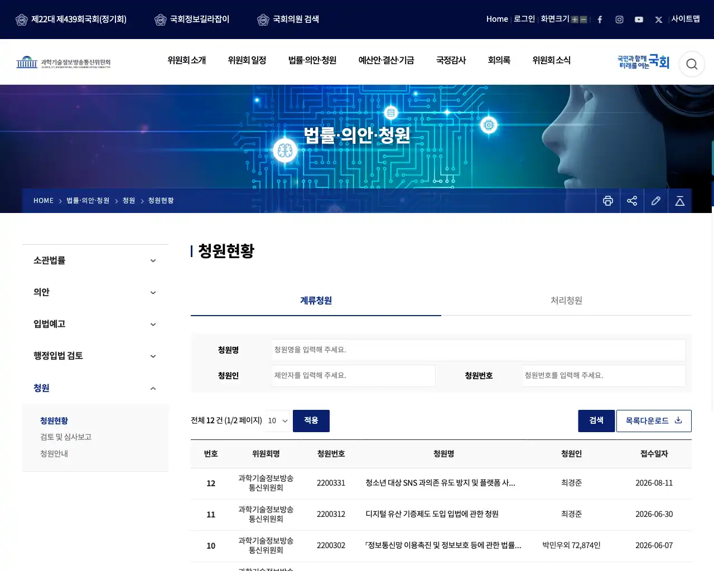The width and height of the screenshot is (714, 571).
Task: Click the 국회 slogan logo
Action: click(x=643, y=61)
